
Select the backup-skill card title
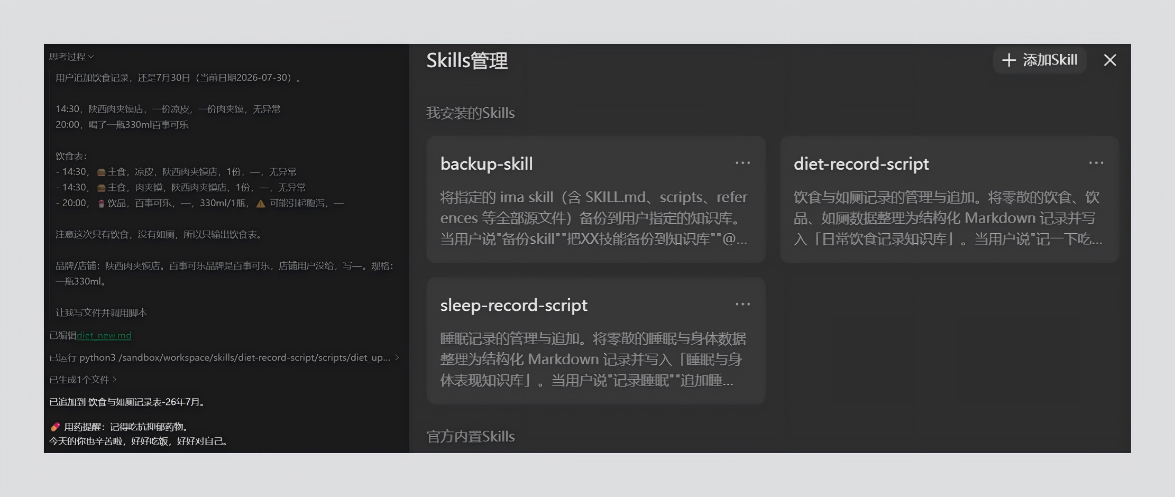tap(486, 164)
